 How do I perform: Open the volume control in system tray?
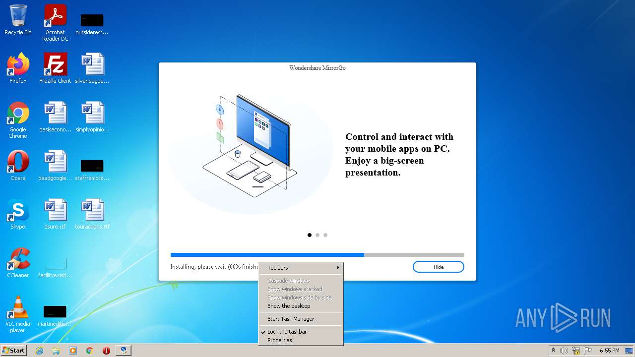pyautogui.click(x=564, y=351)
